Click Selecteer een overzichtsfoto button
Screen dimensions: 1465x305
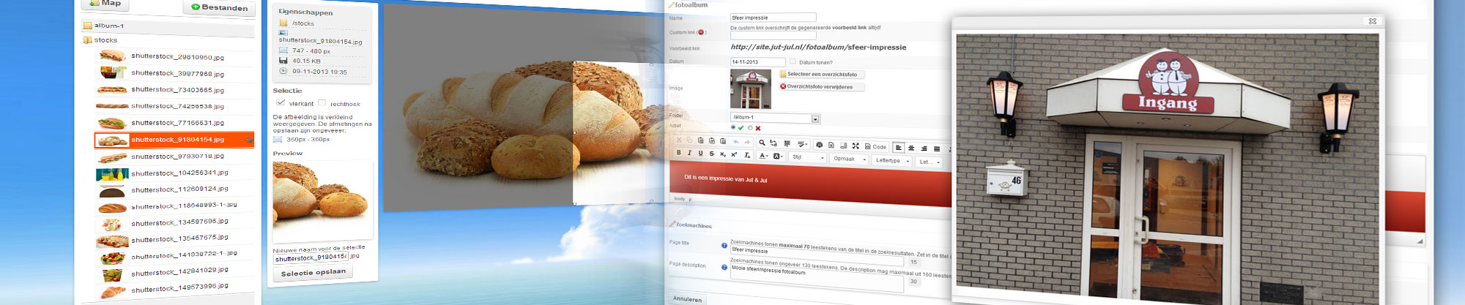click(821, 74)
